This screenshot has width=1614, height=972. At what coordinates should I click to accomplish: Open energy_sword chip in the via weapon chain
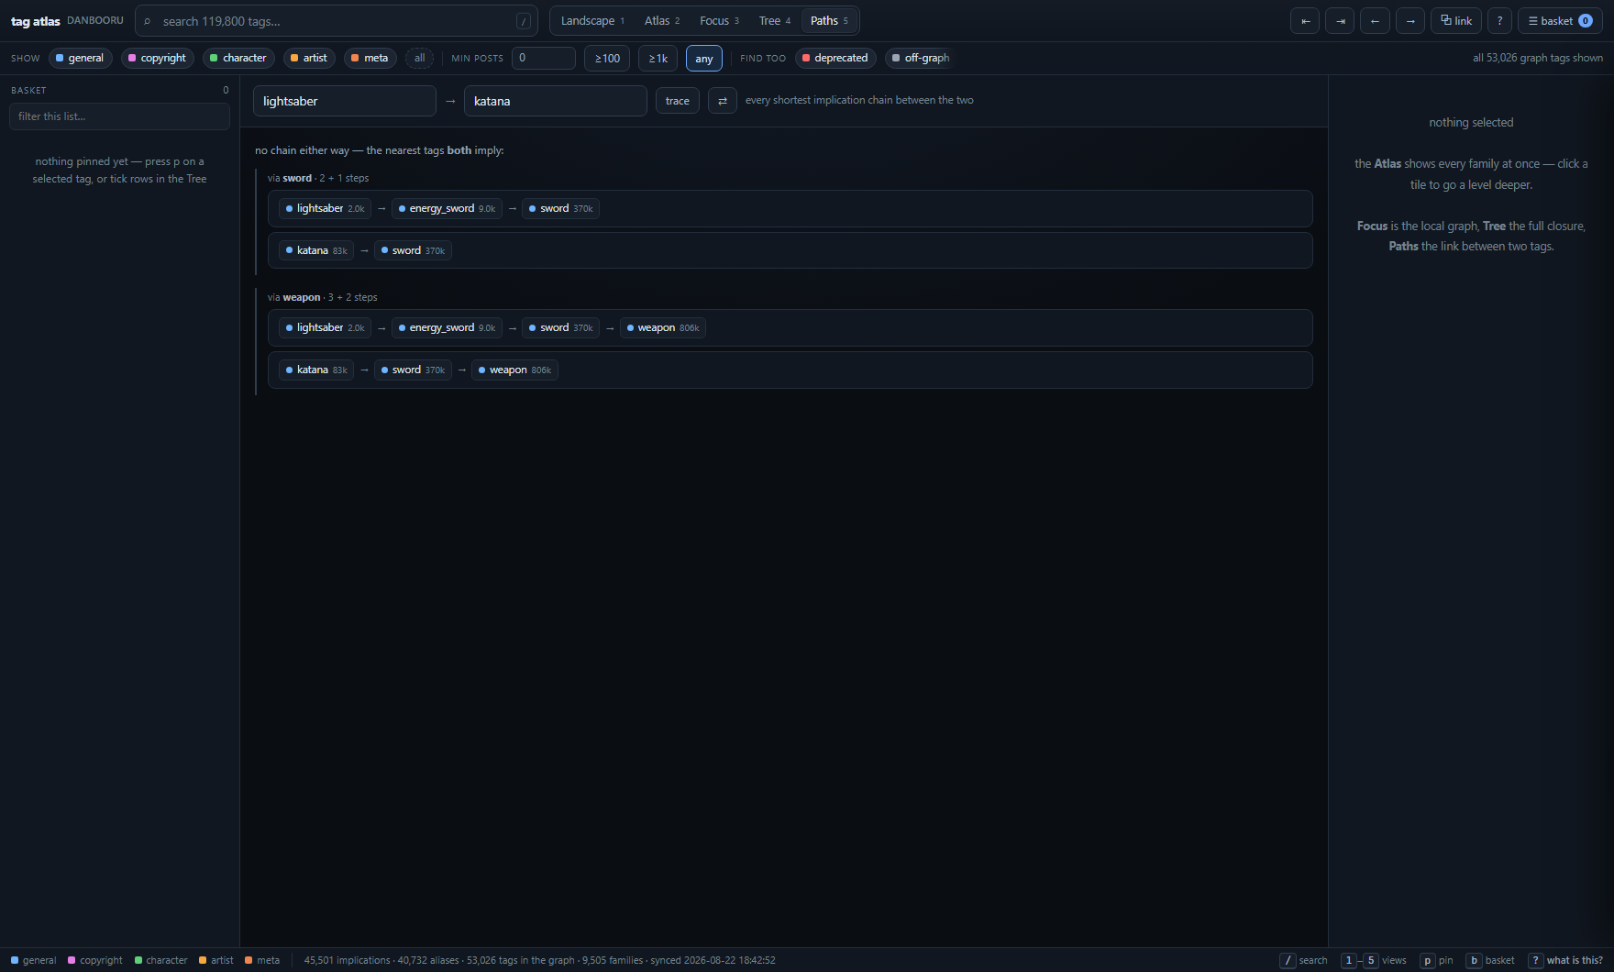click(447, 328)
